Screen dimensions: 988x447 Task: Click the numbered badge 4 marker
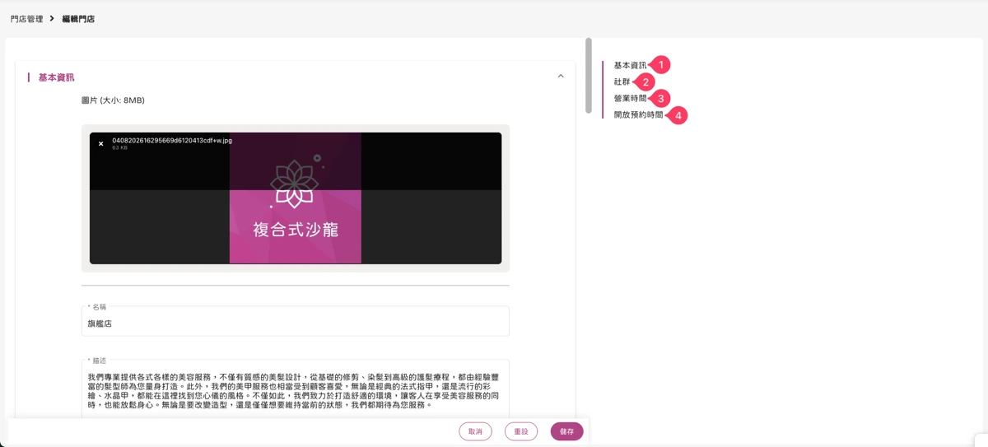click(678, 116)
